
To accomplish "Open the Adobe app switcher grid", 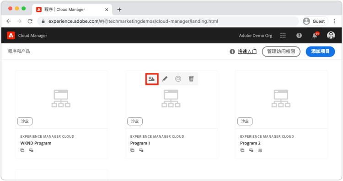I will 283,35.
